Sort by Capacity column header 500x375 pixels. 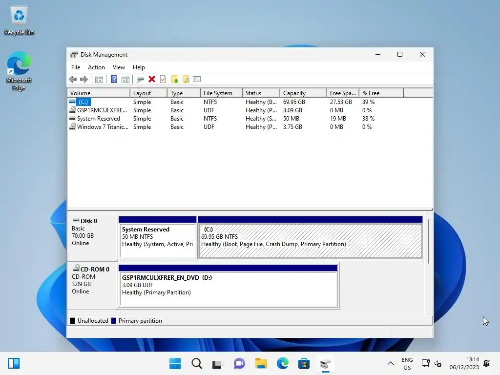[303, 93]
